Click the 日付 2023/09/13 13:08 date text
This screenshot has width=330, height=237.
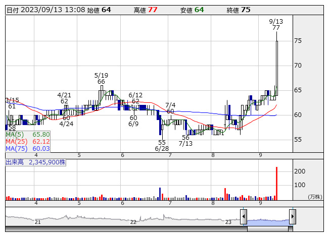46,10
